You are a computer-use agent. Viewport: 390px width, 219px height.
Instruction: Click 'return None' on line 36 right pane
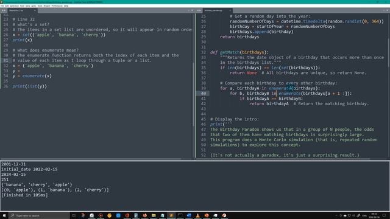tap(243, 73)
